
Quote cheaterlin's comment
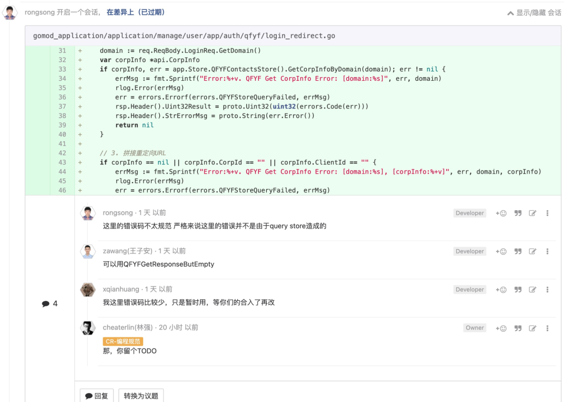pos(518,327)
